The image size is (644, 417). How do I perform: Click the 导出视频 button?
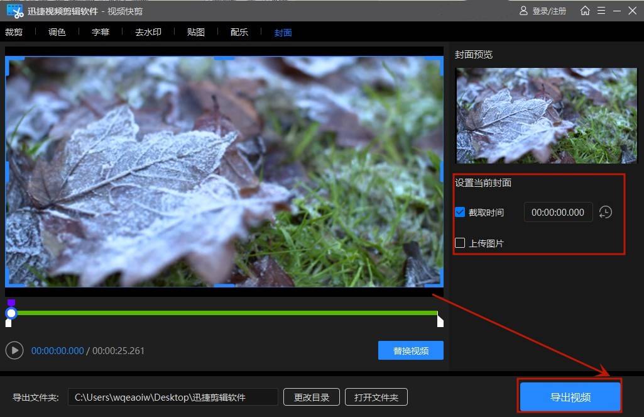pos(570,397)
